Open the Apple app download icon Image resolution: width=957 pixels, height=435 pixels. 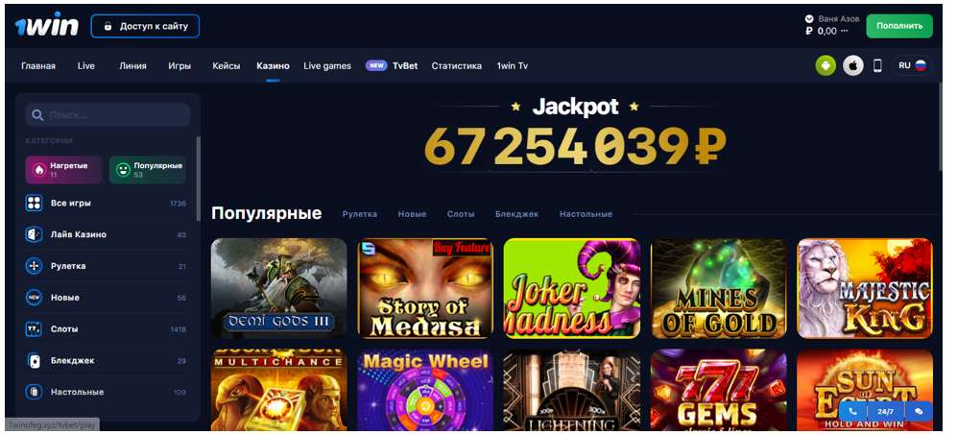pos(853,65)
